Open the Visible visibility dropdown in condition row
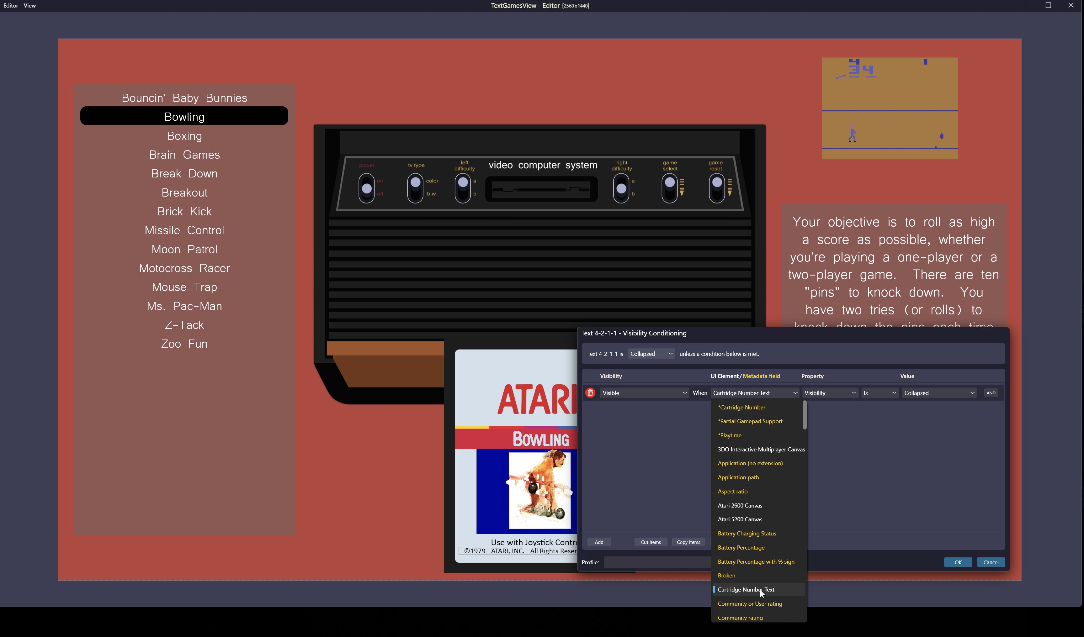 644,393
